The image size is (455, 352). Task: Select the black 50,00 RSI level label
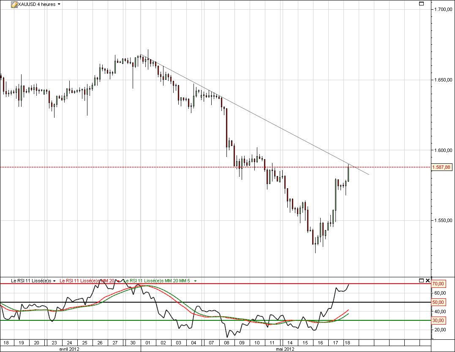437,302
